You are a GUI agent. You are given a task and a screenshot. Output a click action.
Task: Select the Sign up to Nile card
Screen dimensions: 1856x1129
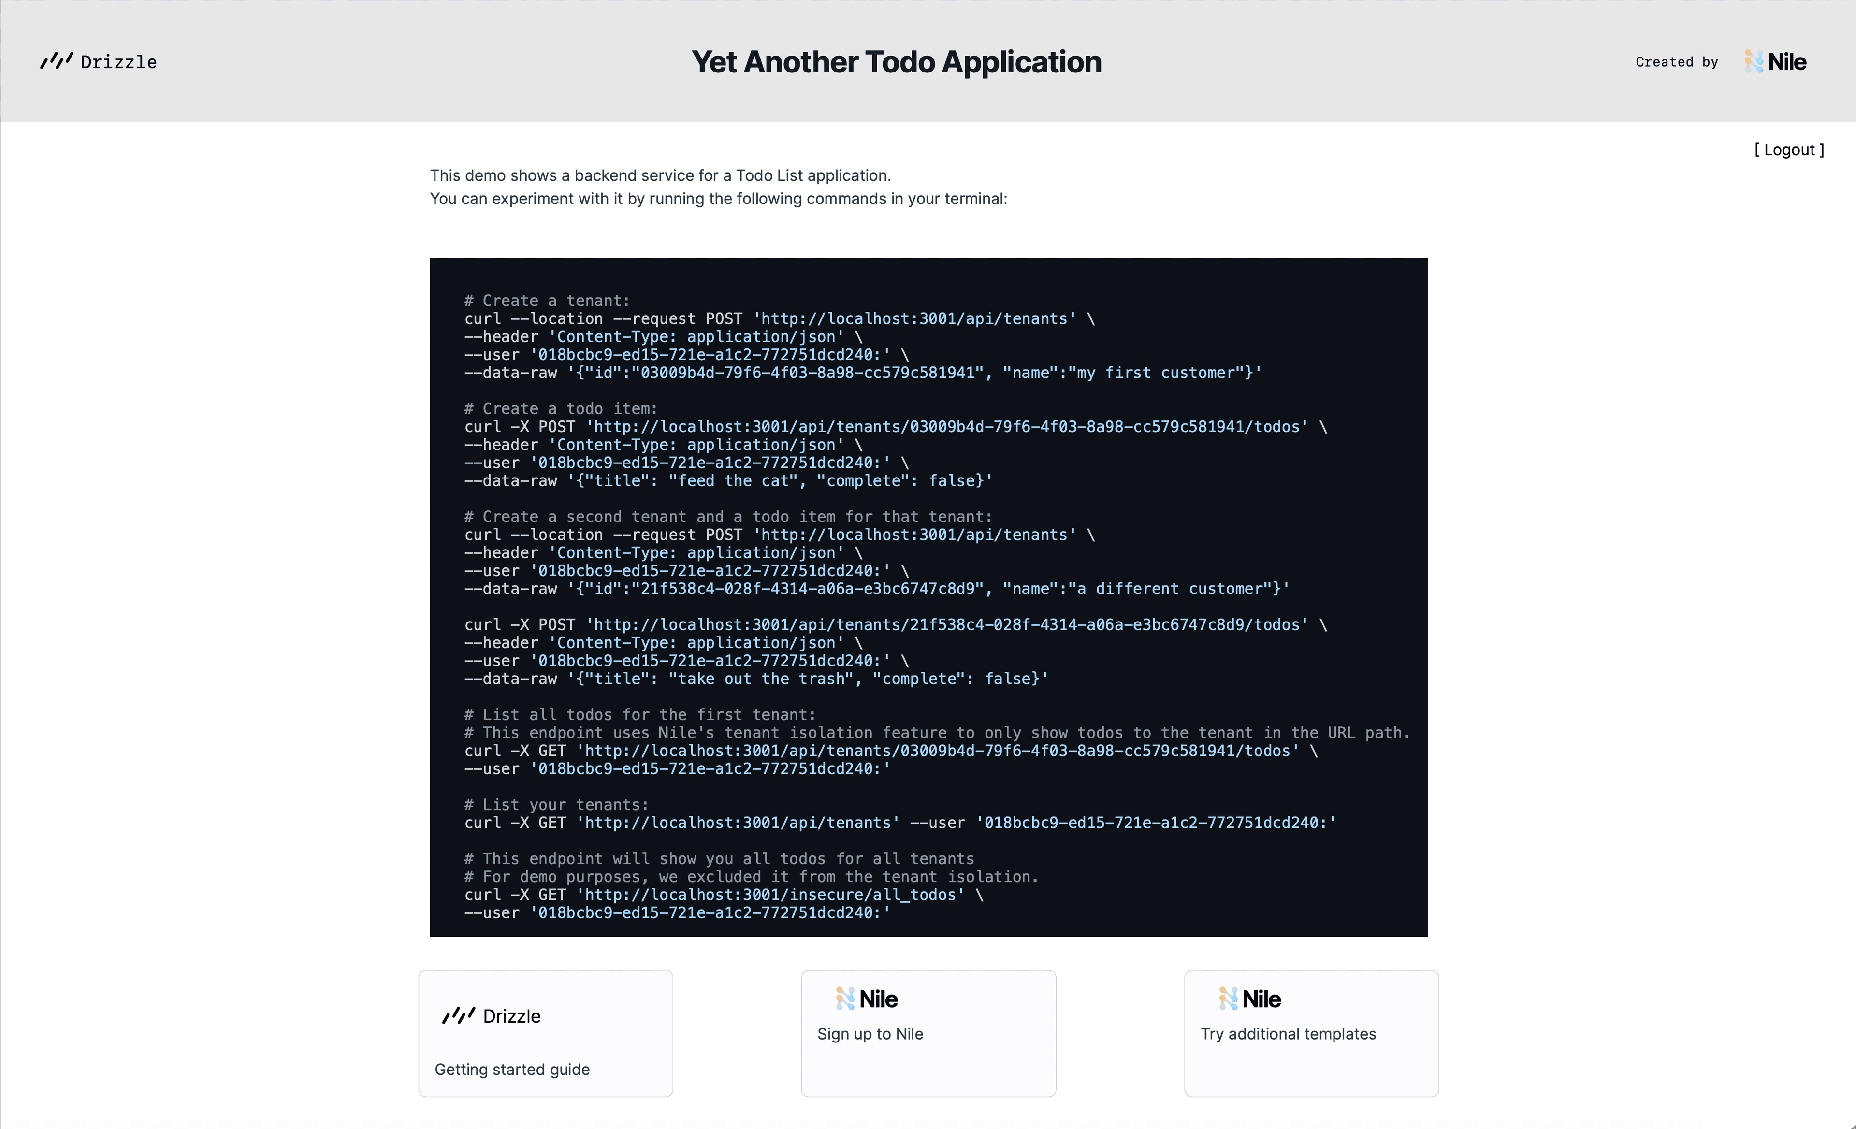click(928, 1033)
